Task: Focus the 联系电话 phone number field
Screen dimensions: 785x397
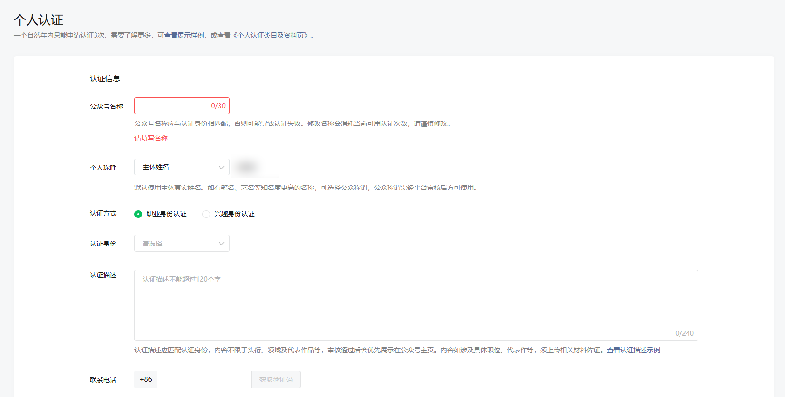Action: [204, 379]
